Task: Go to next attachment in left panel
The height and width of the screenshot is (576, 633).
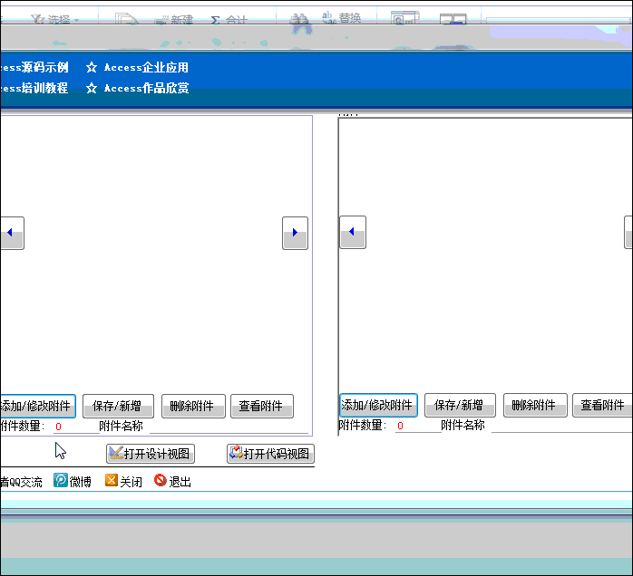Action: coord(295,233)
